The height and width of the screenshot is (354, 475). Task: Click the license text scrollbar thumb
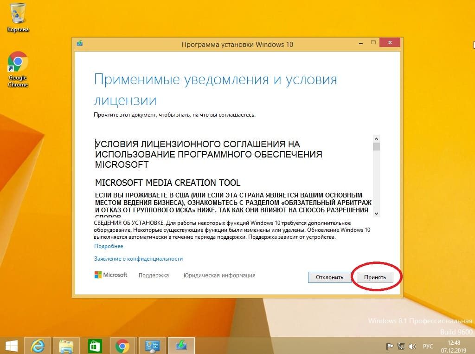point(376,147)
